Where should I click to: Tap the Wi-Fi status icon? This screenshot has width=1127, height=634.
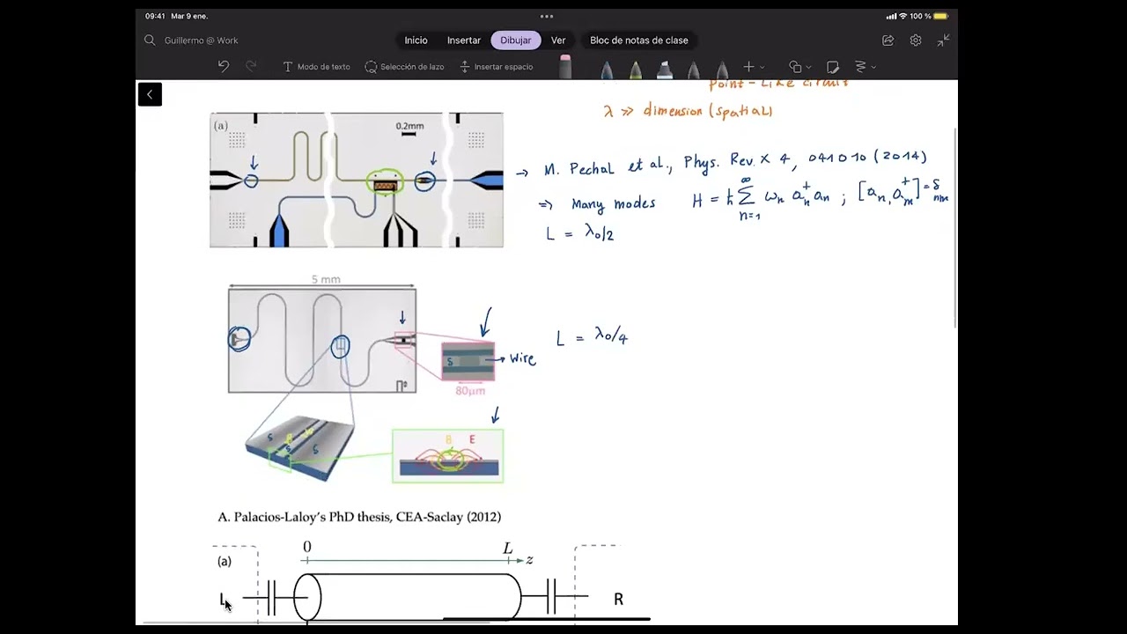(902, 16)
